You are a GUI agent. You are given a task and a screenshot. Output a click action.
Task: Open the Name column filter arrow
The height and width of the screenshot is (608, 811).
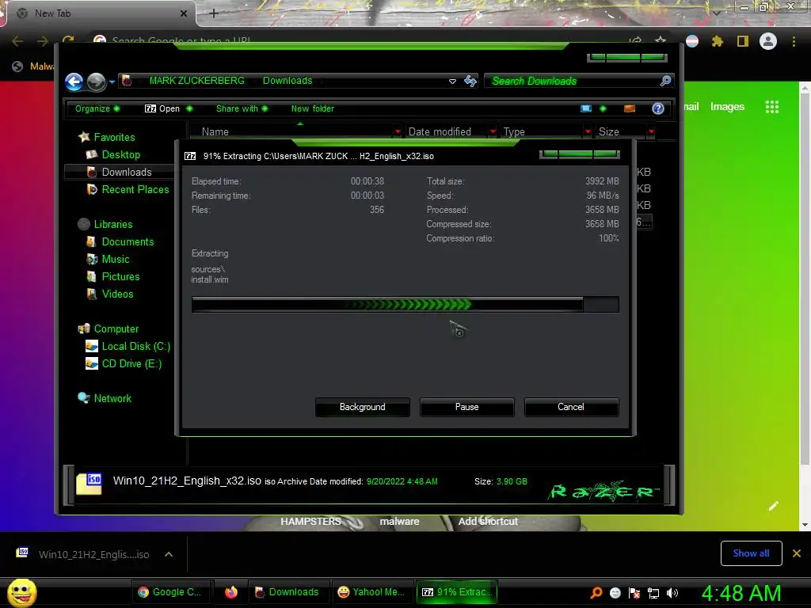(x=398, y=132)
